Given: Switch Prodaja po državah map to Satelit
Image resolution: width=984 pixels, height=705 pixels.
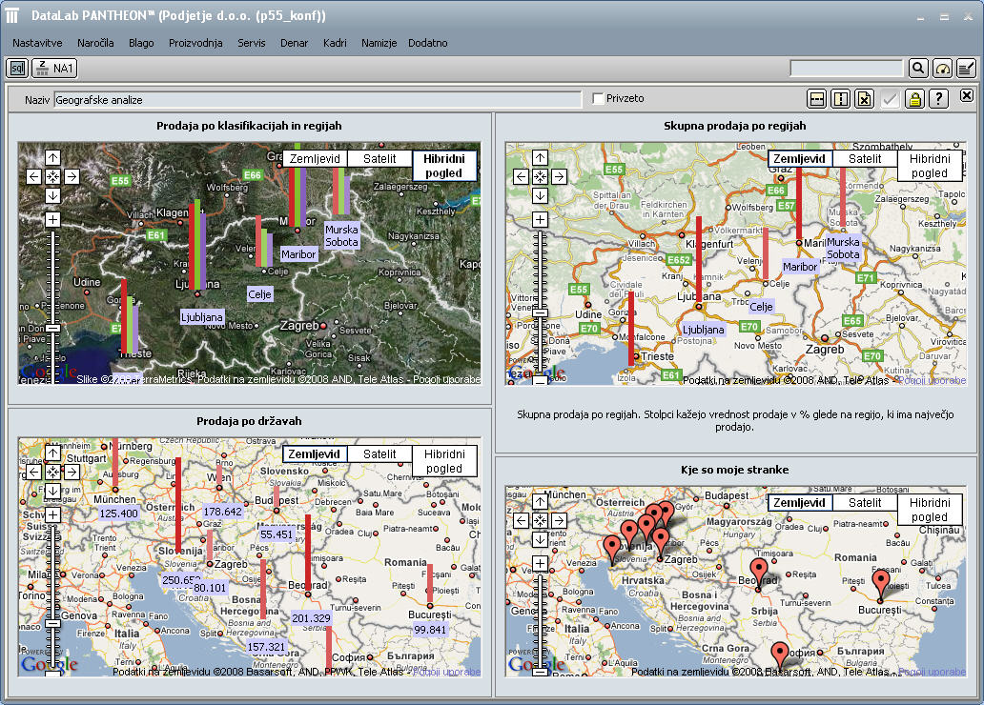Looking at the screenshot, I should [379, 454].
